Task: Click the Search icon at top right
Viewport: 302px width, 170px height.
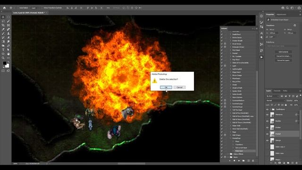Action: tap(287, 8)
